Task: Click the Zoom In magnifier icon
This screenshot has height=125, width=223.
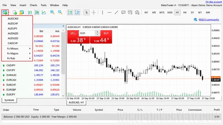Action: [52, 12]
